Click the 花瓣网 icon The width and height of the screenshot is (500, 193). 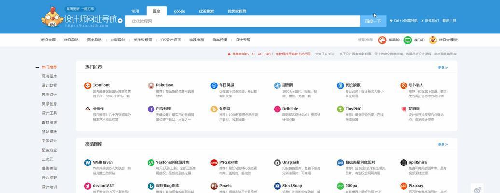pos(403,109)
